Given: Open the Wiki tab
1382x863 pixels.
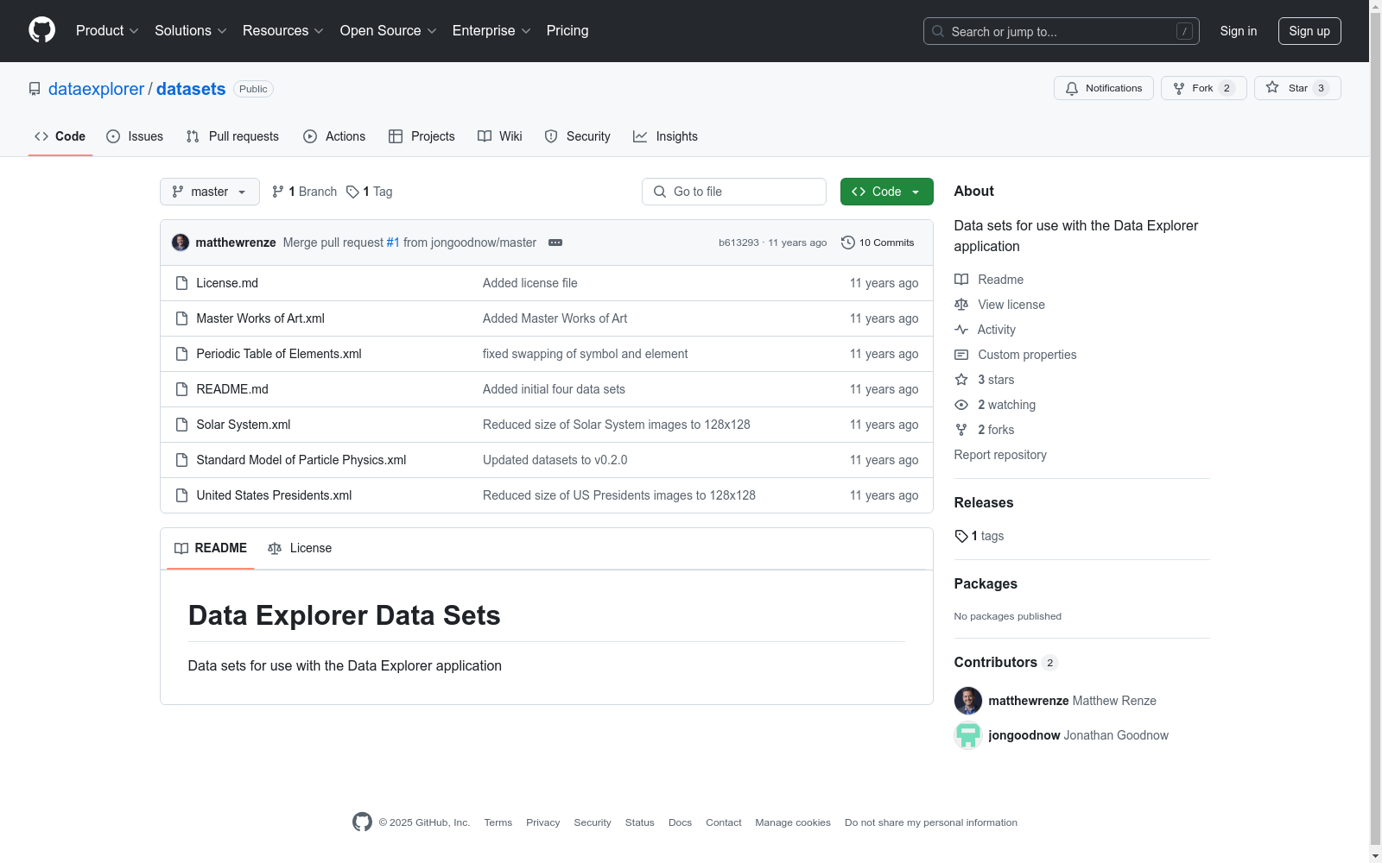Looking at the screenshot, I should click(500, 136).
